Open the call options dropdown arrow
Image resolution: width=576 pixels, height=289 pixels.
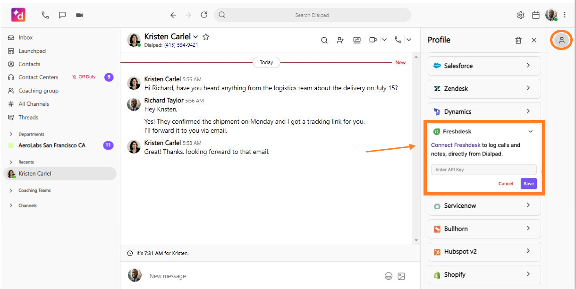[409, 40]
